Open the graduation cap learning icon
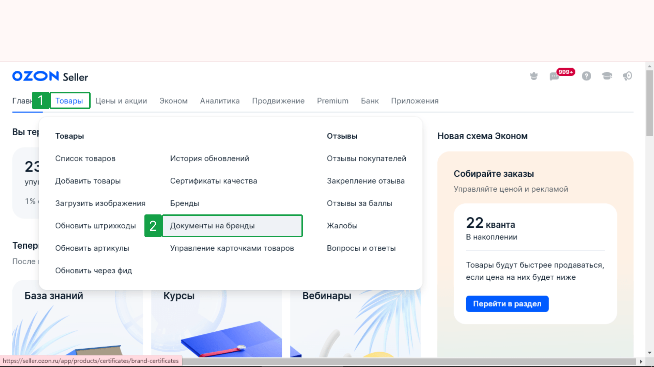Viewport: 654px width, 367px height. (x=607, y=76)
